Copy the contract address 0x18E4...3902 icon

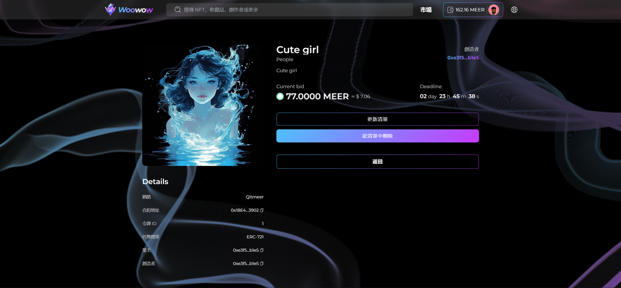click(262, 210)
